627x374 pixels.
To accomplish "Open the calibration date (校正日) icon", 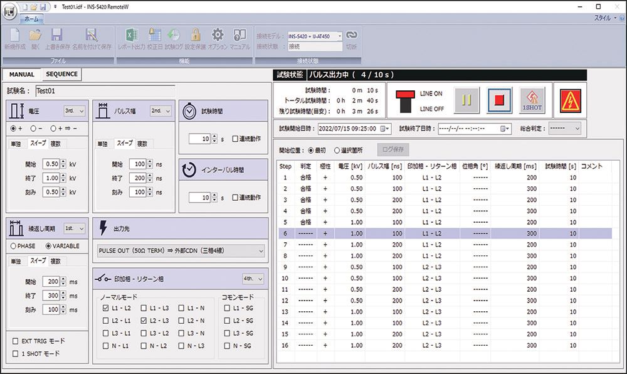I will (155, 35).
